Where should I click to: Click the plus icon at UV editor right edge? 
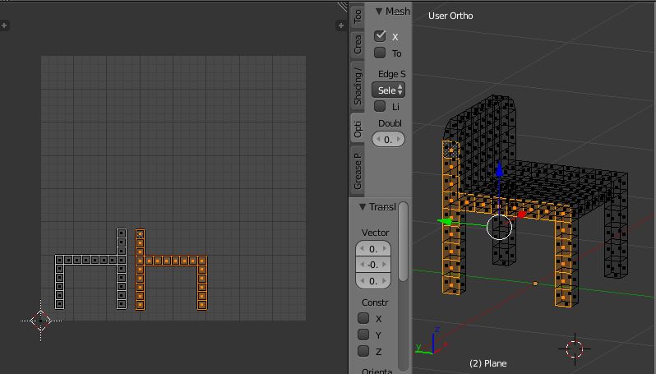pyautogui.click(x=340, y=25)
